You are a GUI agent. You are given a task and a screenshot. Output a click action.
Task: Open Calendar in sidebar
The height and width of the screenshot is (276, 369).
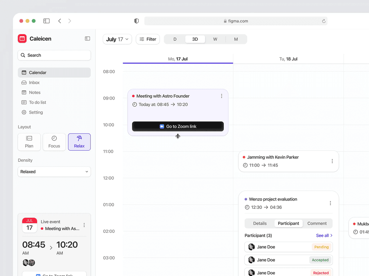point(54,73)
